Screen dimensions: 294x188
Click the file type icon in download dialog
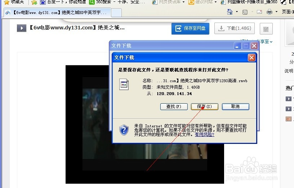[124, 84]
